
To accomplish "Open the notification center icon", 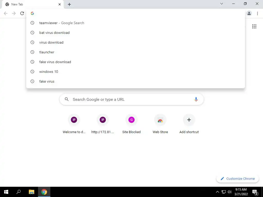I will pyautogui.click(x=255, y=192).
